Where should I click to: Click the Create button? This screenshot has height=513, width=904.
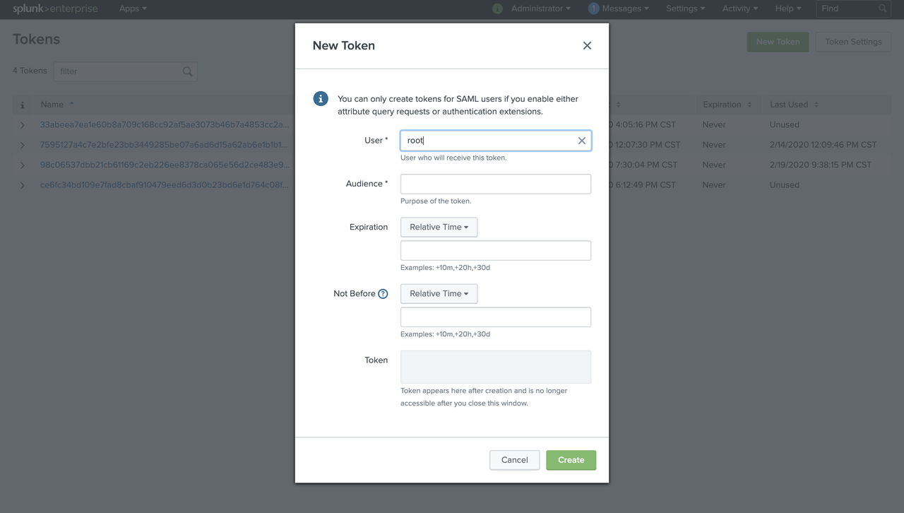point(571,459)
